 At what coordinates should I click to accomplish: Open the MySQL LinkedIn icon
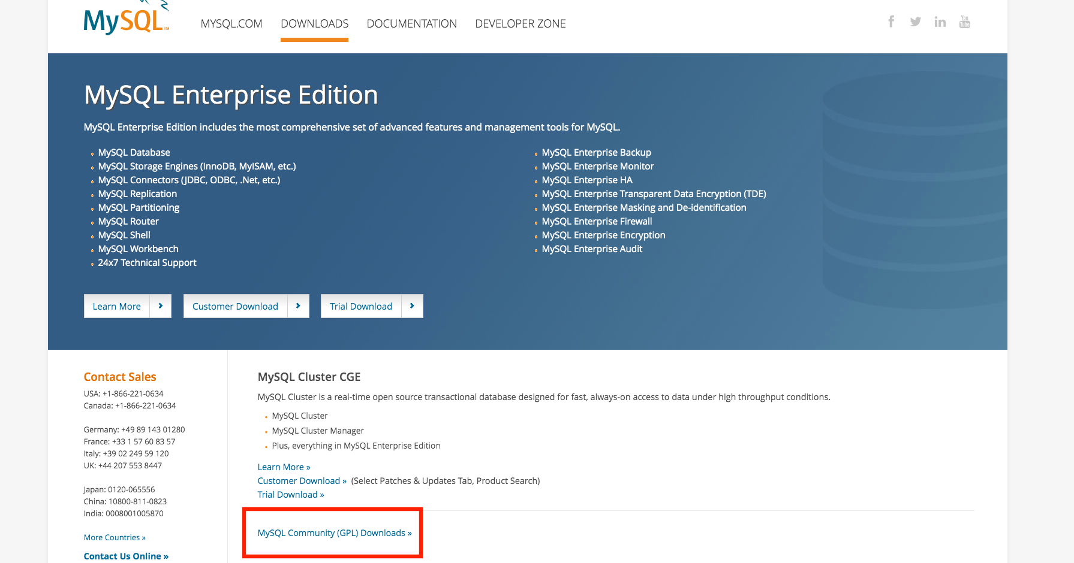940,22
